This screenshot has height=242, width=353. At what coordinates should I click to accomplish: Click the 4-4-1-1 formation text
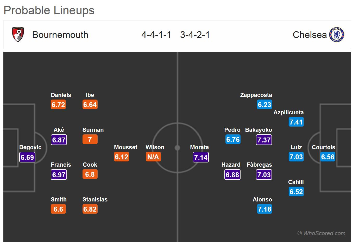(156, 35)
